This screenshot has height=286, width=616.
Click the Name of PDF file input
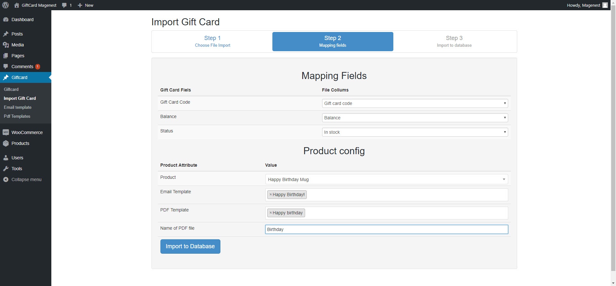[386, 229]
